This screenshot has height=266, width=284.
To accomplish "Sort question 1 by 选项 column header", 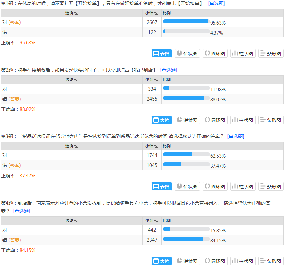I will coord(71,13).
